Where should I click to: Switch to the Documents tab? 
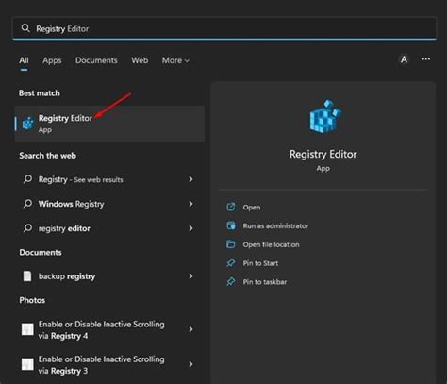[x=96, y=60]
